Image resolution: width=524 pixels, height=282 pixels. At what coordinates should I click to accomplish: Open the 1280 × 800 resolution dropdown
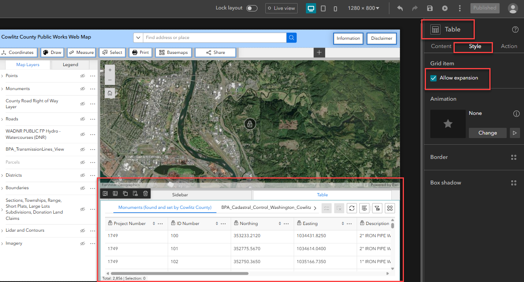point(363,7)
